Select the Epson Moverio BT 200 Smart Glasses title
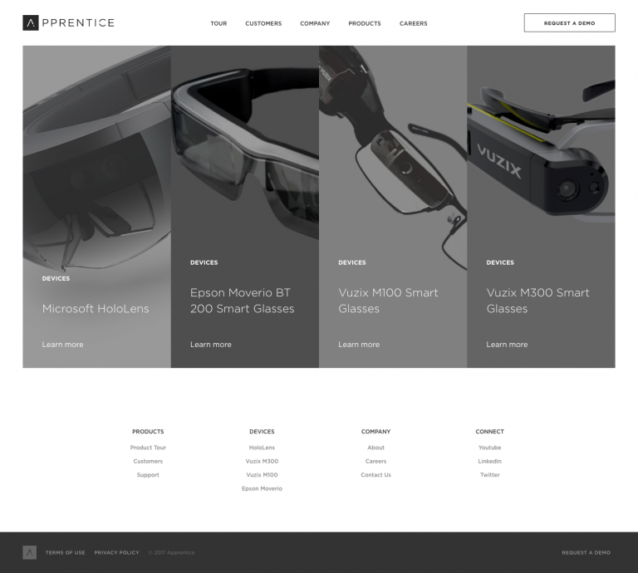This screenshot has width=638, height=573. click(x=242, y=301)
